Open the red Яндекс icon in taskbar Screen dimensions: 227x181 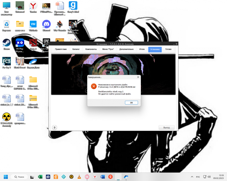pos(110,177)
